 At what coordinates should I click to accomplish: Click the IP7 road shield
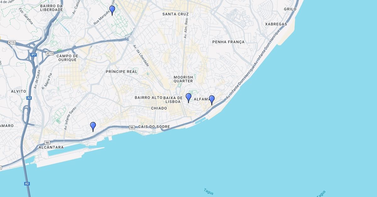(x=33, y=55)
